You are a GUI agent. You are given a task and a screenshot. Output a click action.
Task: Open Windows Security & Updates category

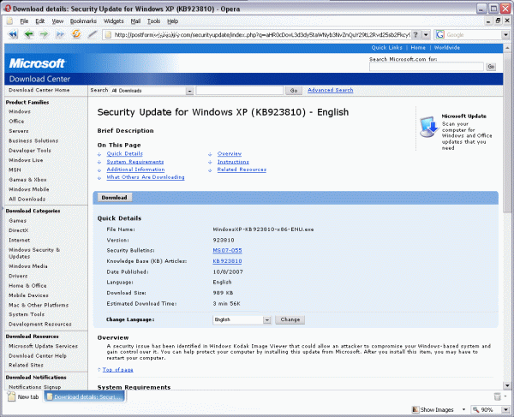pos(34,253)
